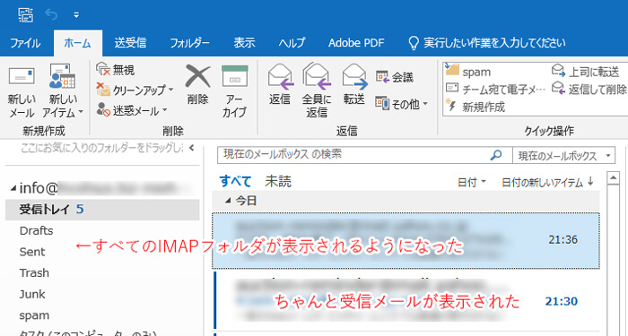Open the その他 reply options dropdown

[402, 104]
